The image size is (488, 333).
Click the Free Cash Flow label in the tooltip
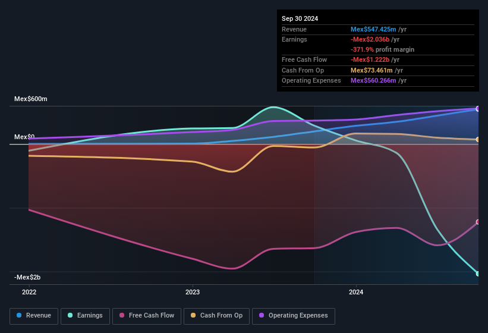(x=304, y=59)
